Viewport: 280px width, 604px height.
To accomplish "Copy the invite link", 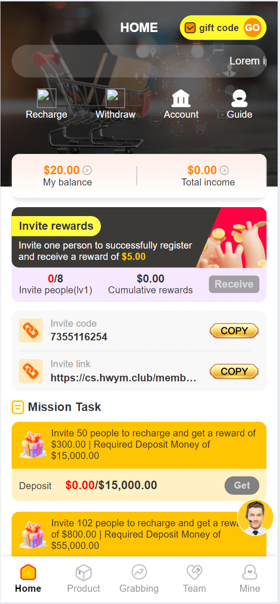I will 234,371.
